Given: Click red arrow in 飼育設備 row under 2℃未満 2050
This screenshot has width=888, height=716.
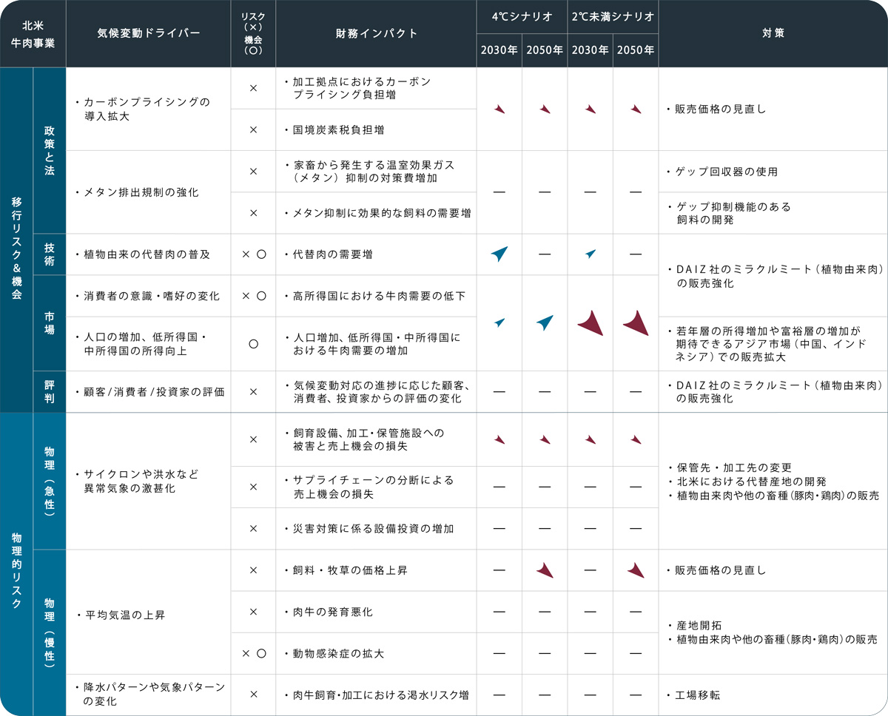Looking at the screenshot, I should [x=636, y=439].
